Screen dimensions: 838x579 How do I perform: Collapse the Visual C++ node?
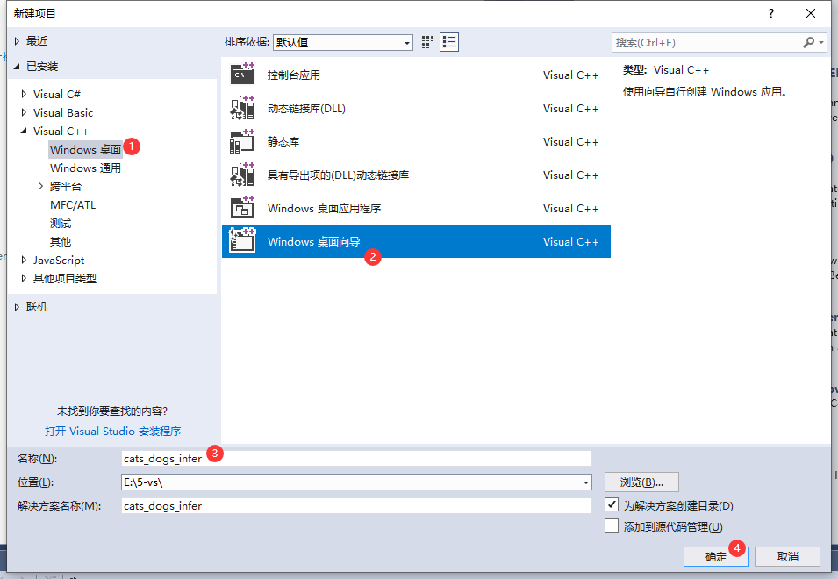tap(24, 131)
